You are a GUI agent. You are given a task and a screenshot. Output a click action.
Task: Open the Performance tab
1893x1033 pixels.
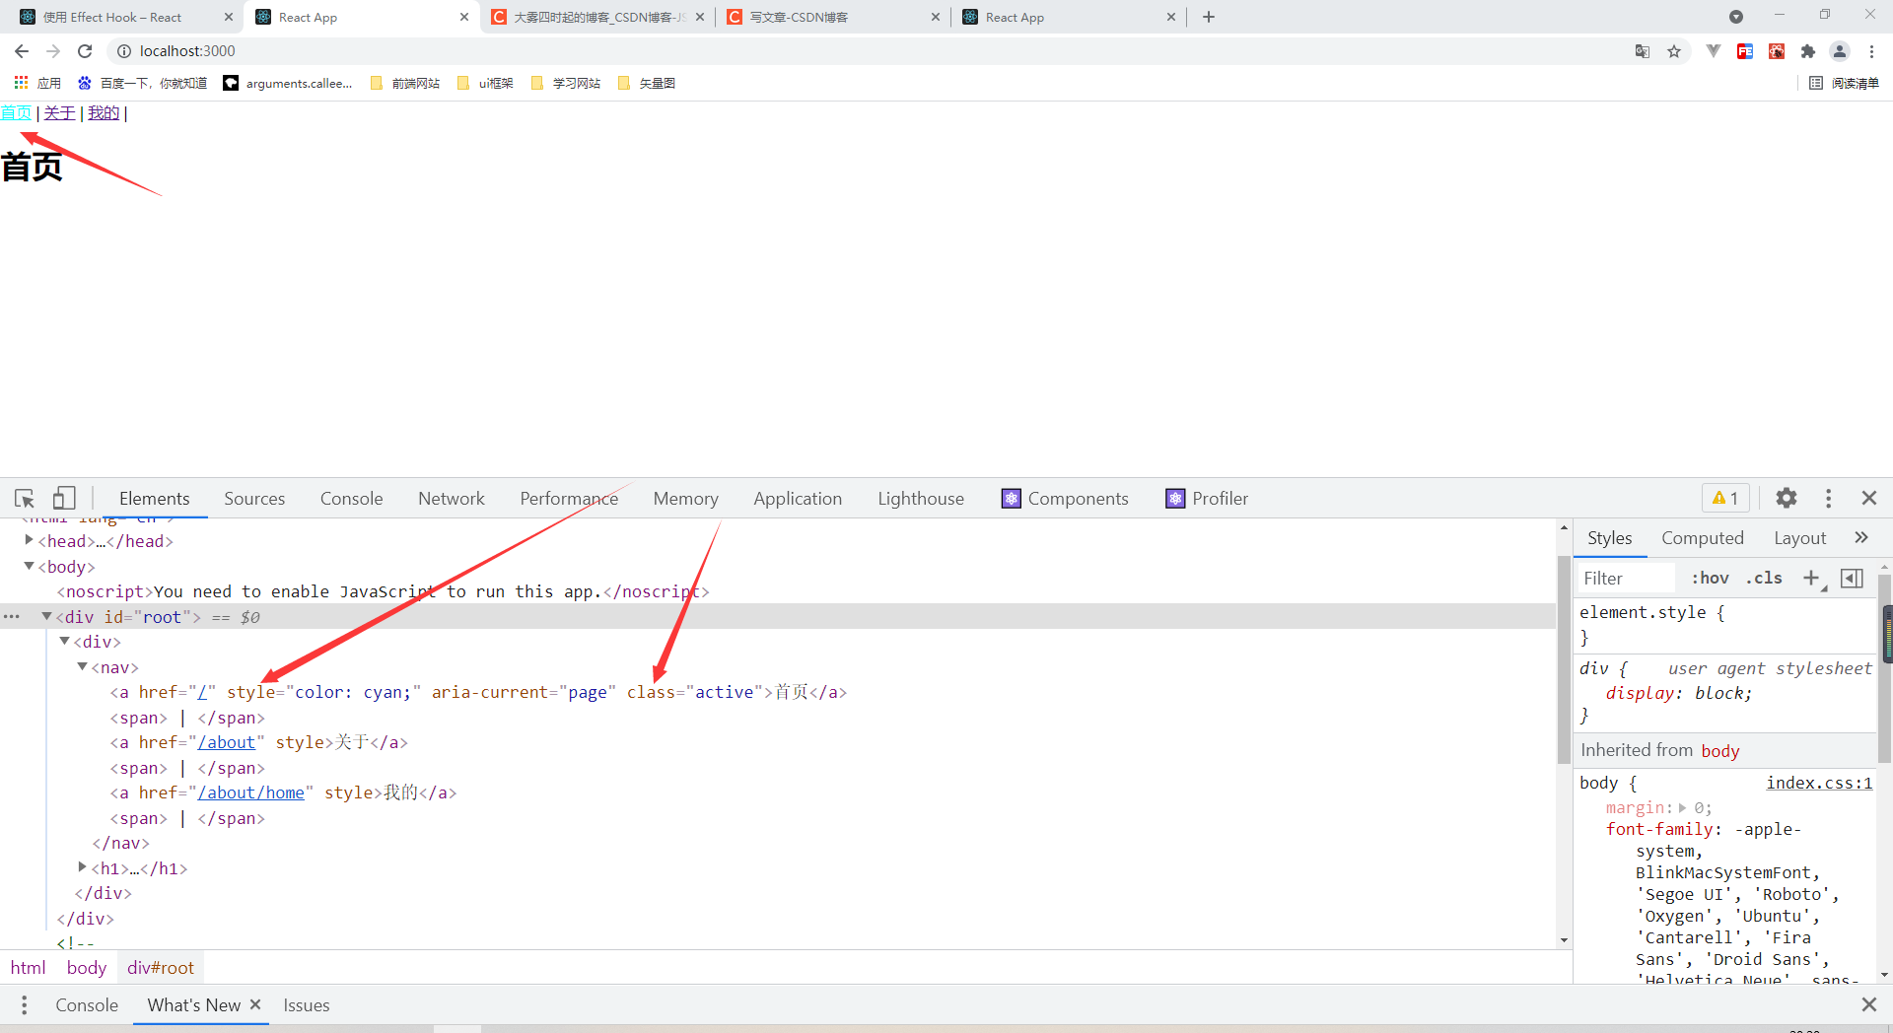569,499
